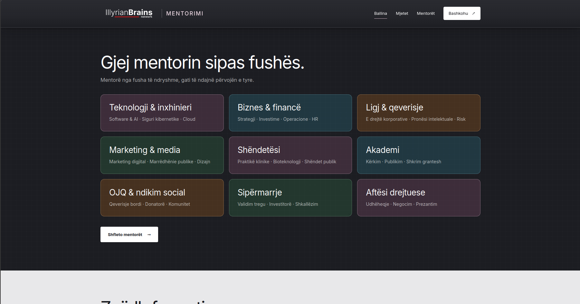Open the Ligj & qeverisje card
580x304 pixels.
pyautogui.click(x=419, y=113)
